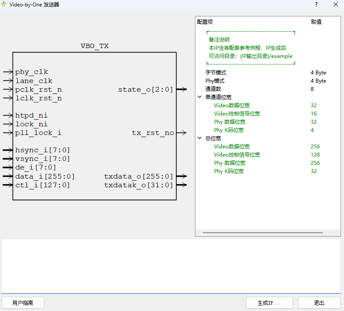Click the data_i[255:0] port label
Viewport: 344px width, 311px height.
coord(45,176)
